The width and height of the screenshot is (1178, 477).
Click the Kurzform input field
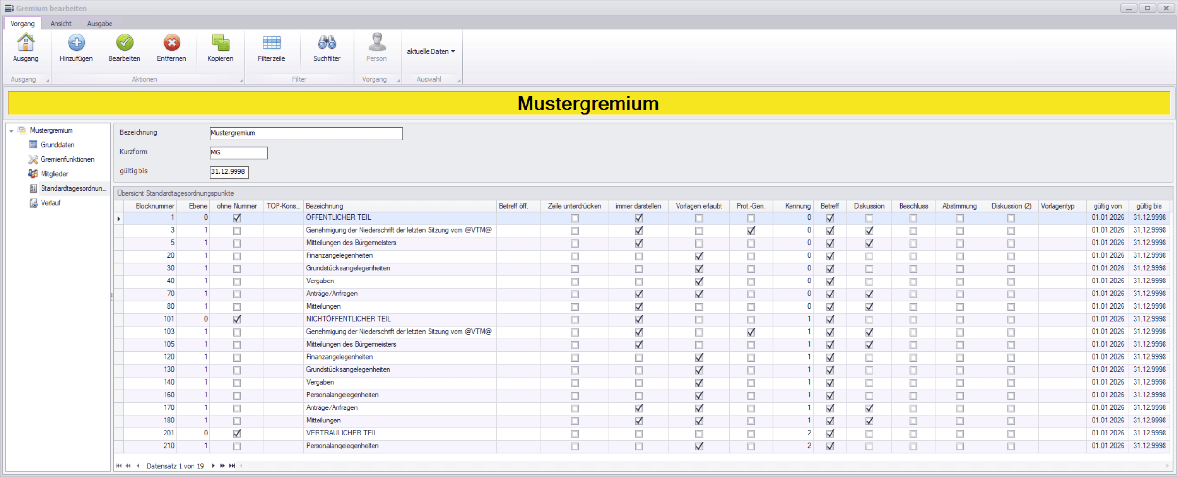(238, 153)
